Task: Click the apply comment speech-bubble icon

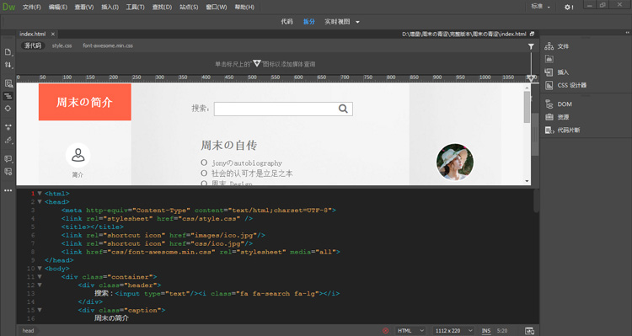Action: 8,158
